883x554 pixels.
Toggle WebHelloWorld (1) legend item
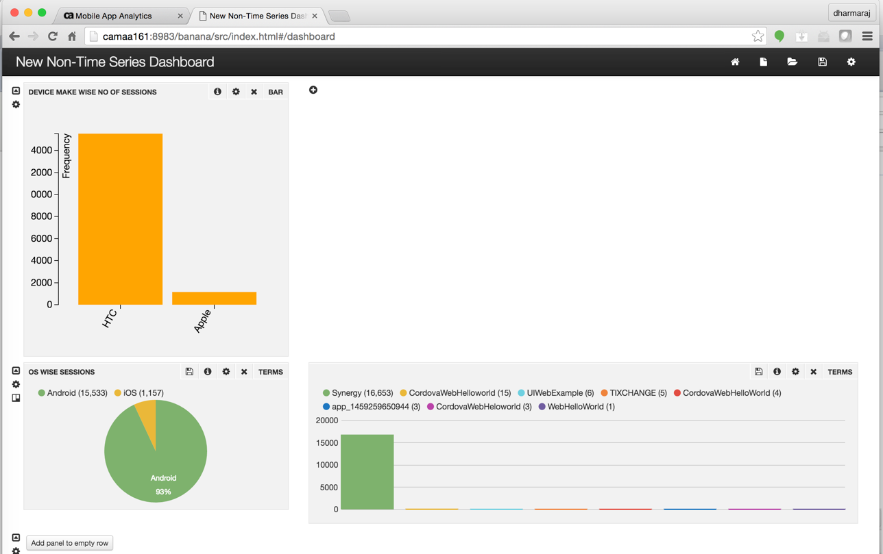click(577, 407)
